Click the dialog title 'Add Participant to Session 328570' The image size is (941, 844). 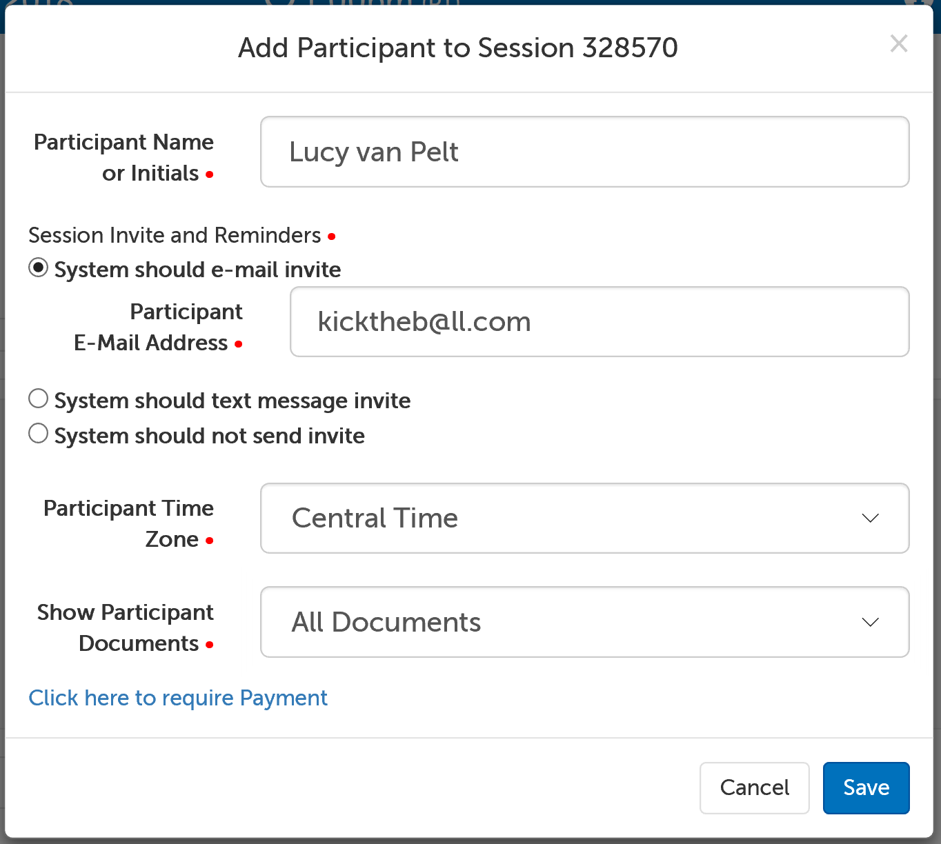point(458,48)
